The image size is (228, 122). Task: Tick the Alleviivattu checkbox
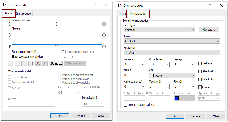click(x=200, y=71)
